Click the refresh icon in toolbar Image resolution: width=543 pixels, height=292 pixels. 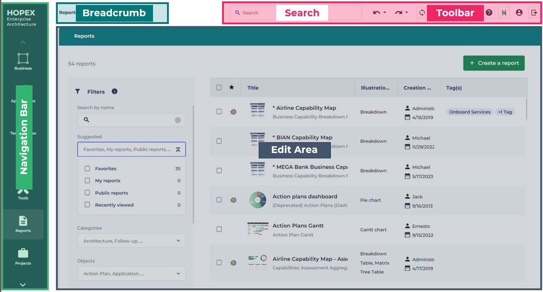point(422,13)
